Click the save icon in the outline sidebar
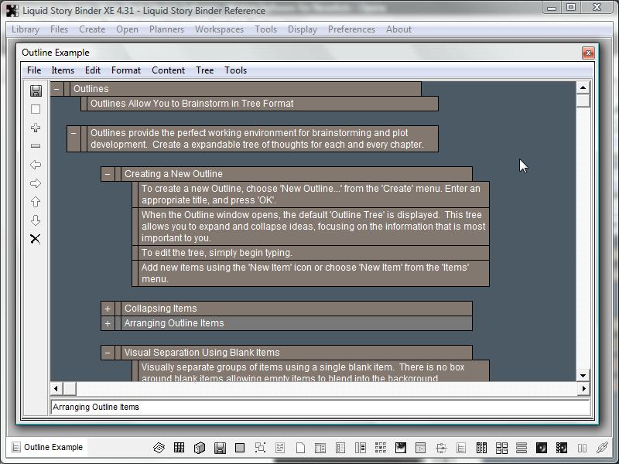 click(36, 90)
